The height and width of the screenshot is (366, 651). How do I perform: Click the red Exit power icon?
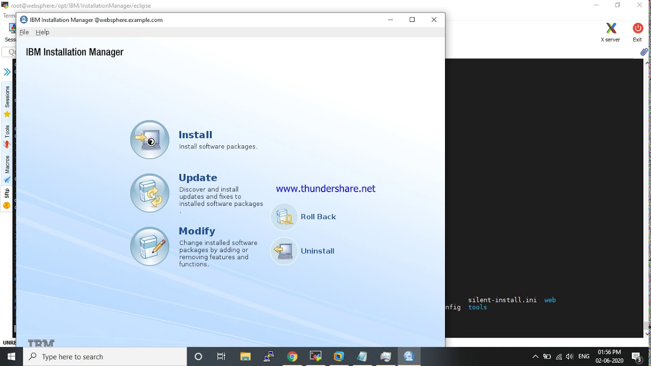point(637,28)
